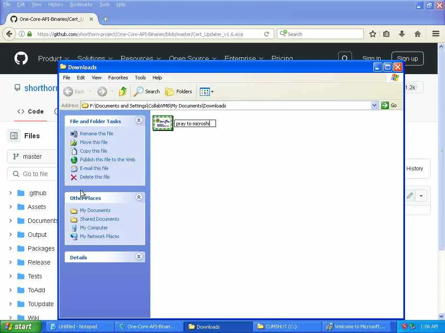Open the File menu in Downloads window
The image size is (445, 333).
click(66, 78)
